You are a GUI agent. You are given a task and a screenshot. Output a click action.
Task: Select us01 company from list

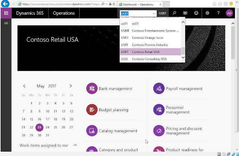[x=150, y=24]
